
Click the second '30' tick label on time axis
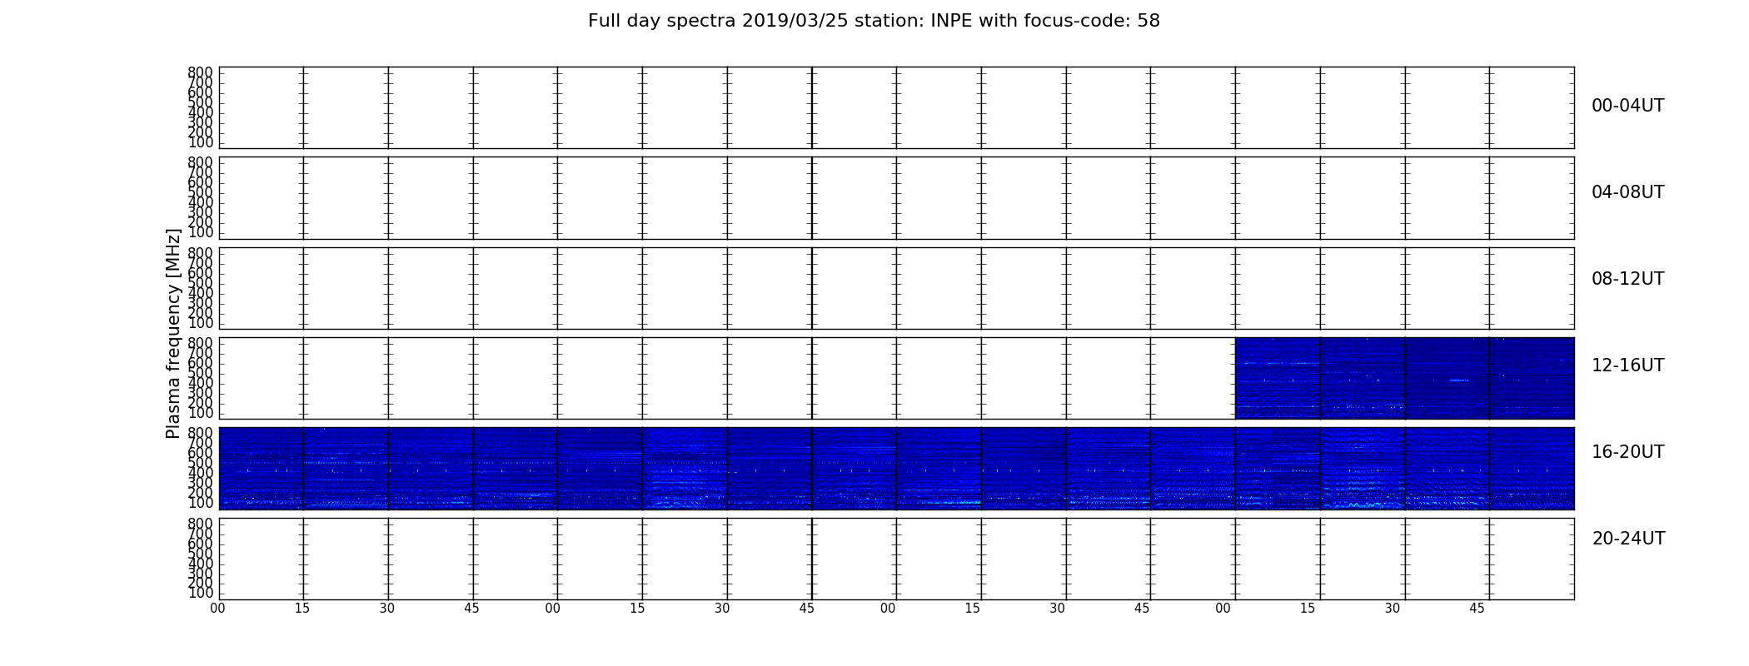coord(722,609)
